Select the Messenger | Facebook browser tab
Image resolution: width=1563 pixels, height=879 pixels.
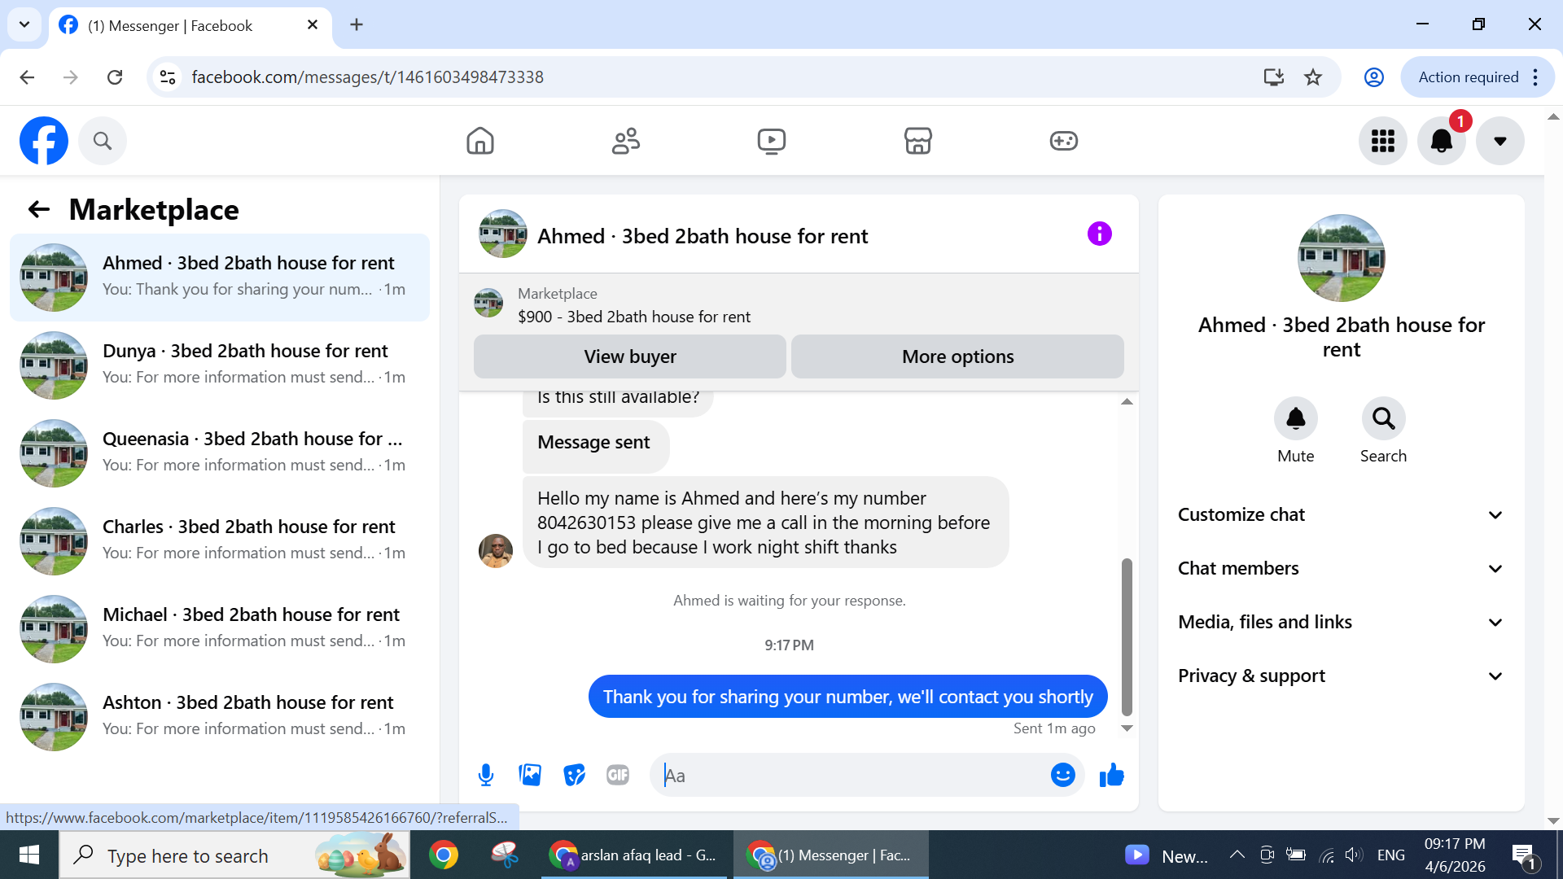[x=190, y=25]
